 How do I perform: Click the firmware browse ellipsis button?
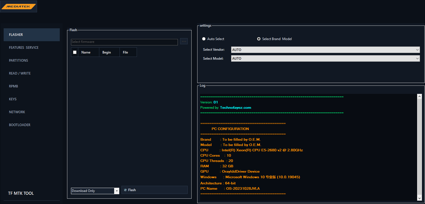[184, 41]
